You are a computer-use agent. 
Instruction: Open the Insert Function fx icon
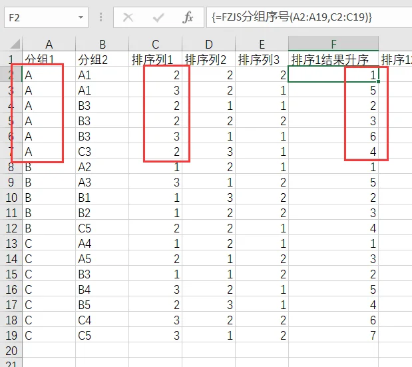coord(188,17)
